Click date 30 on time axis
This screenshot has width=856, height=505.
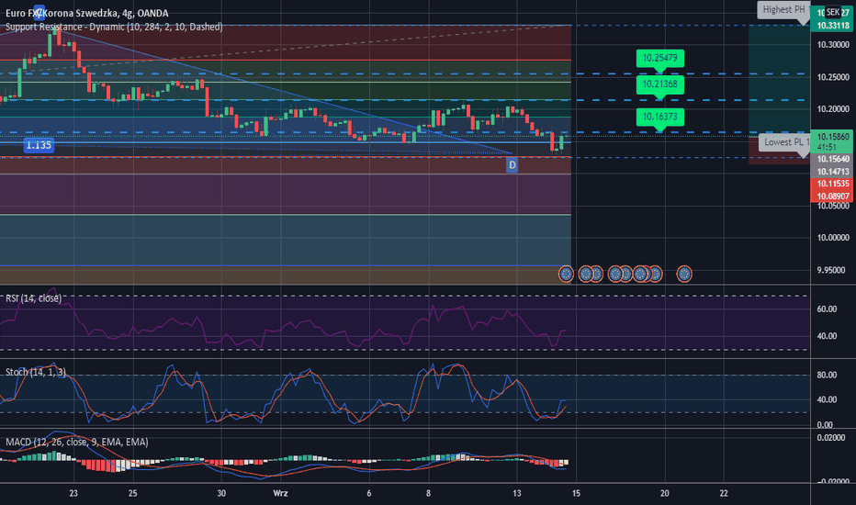pyautogui.click(x=221, y=493)
